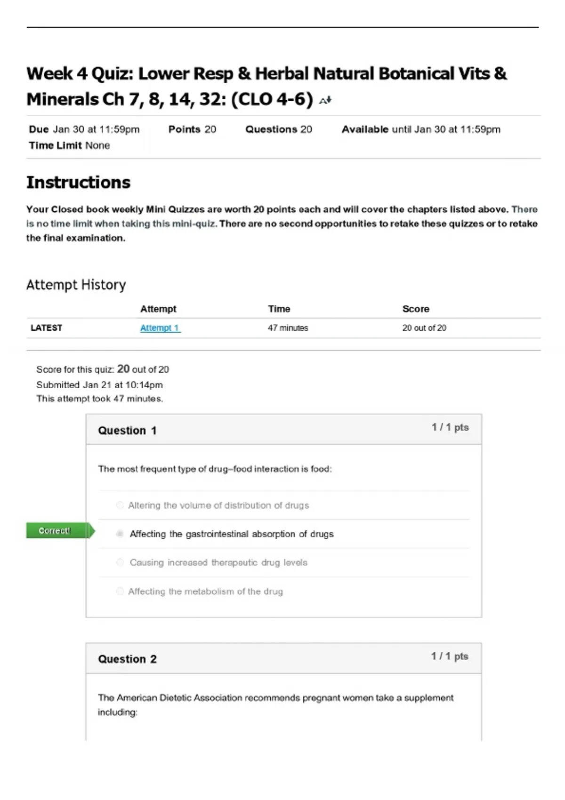Screen dimensions: 565x800
Task: Click the Instructions heading
Action: [79, 183]
